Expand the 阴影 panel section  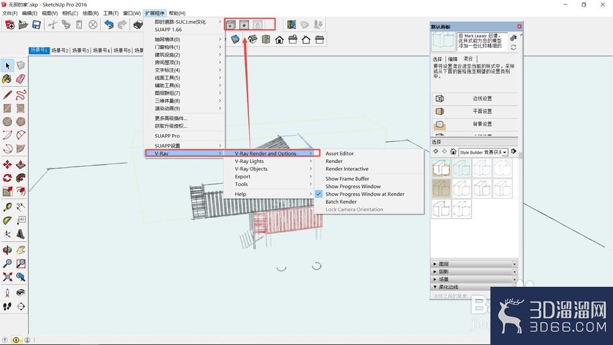coord(476,271)
